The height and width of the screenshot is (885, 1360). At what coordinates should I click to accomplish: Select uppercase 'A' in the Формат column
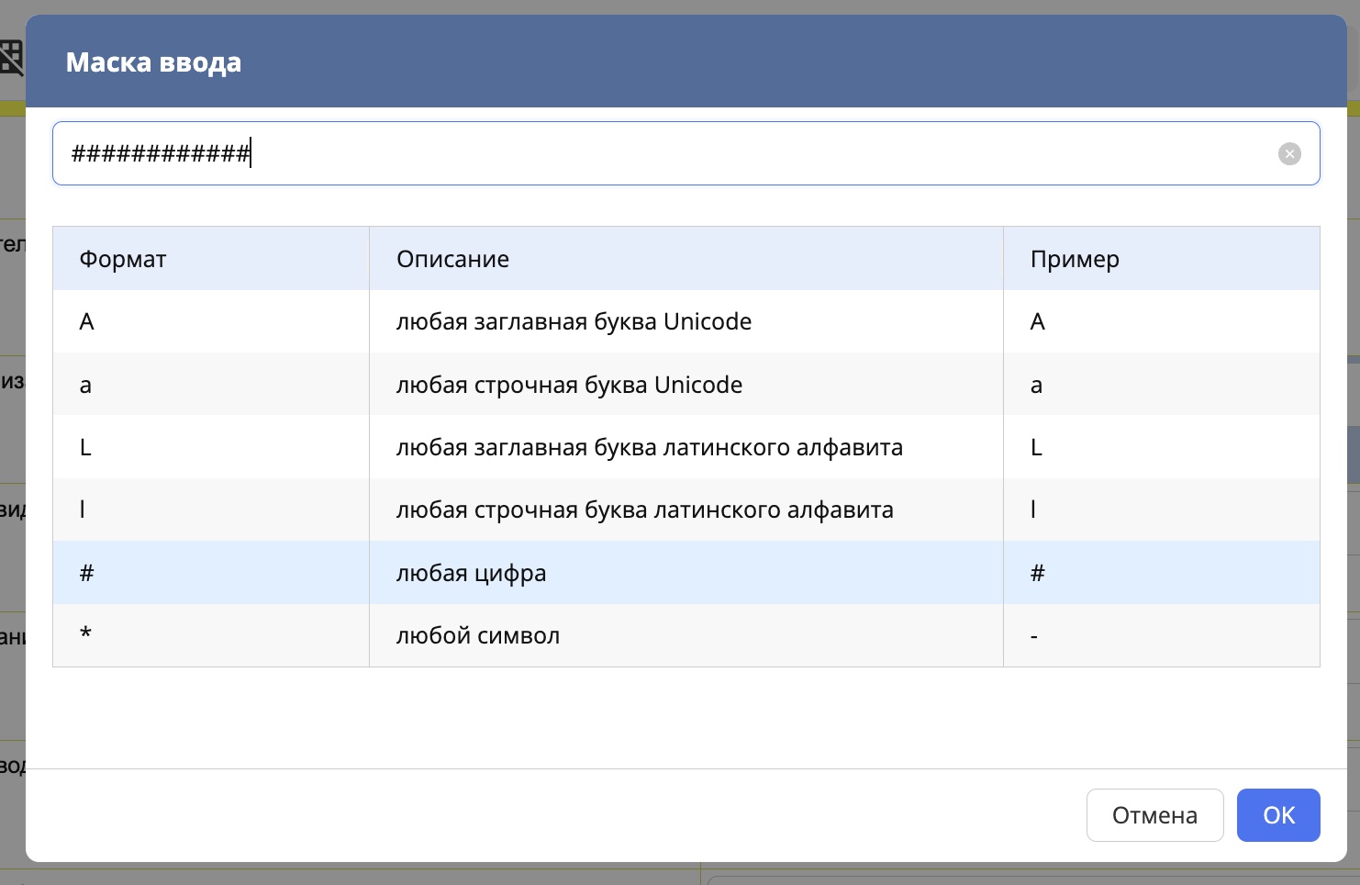87,321
